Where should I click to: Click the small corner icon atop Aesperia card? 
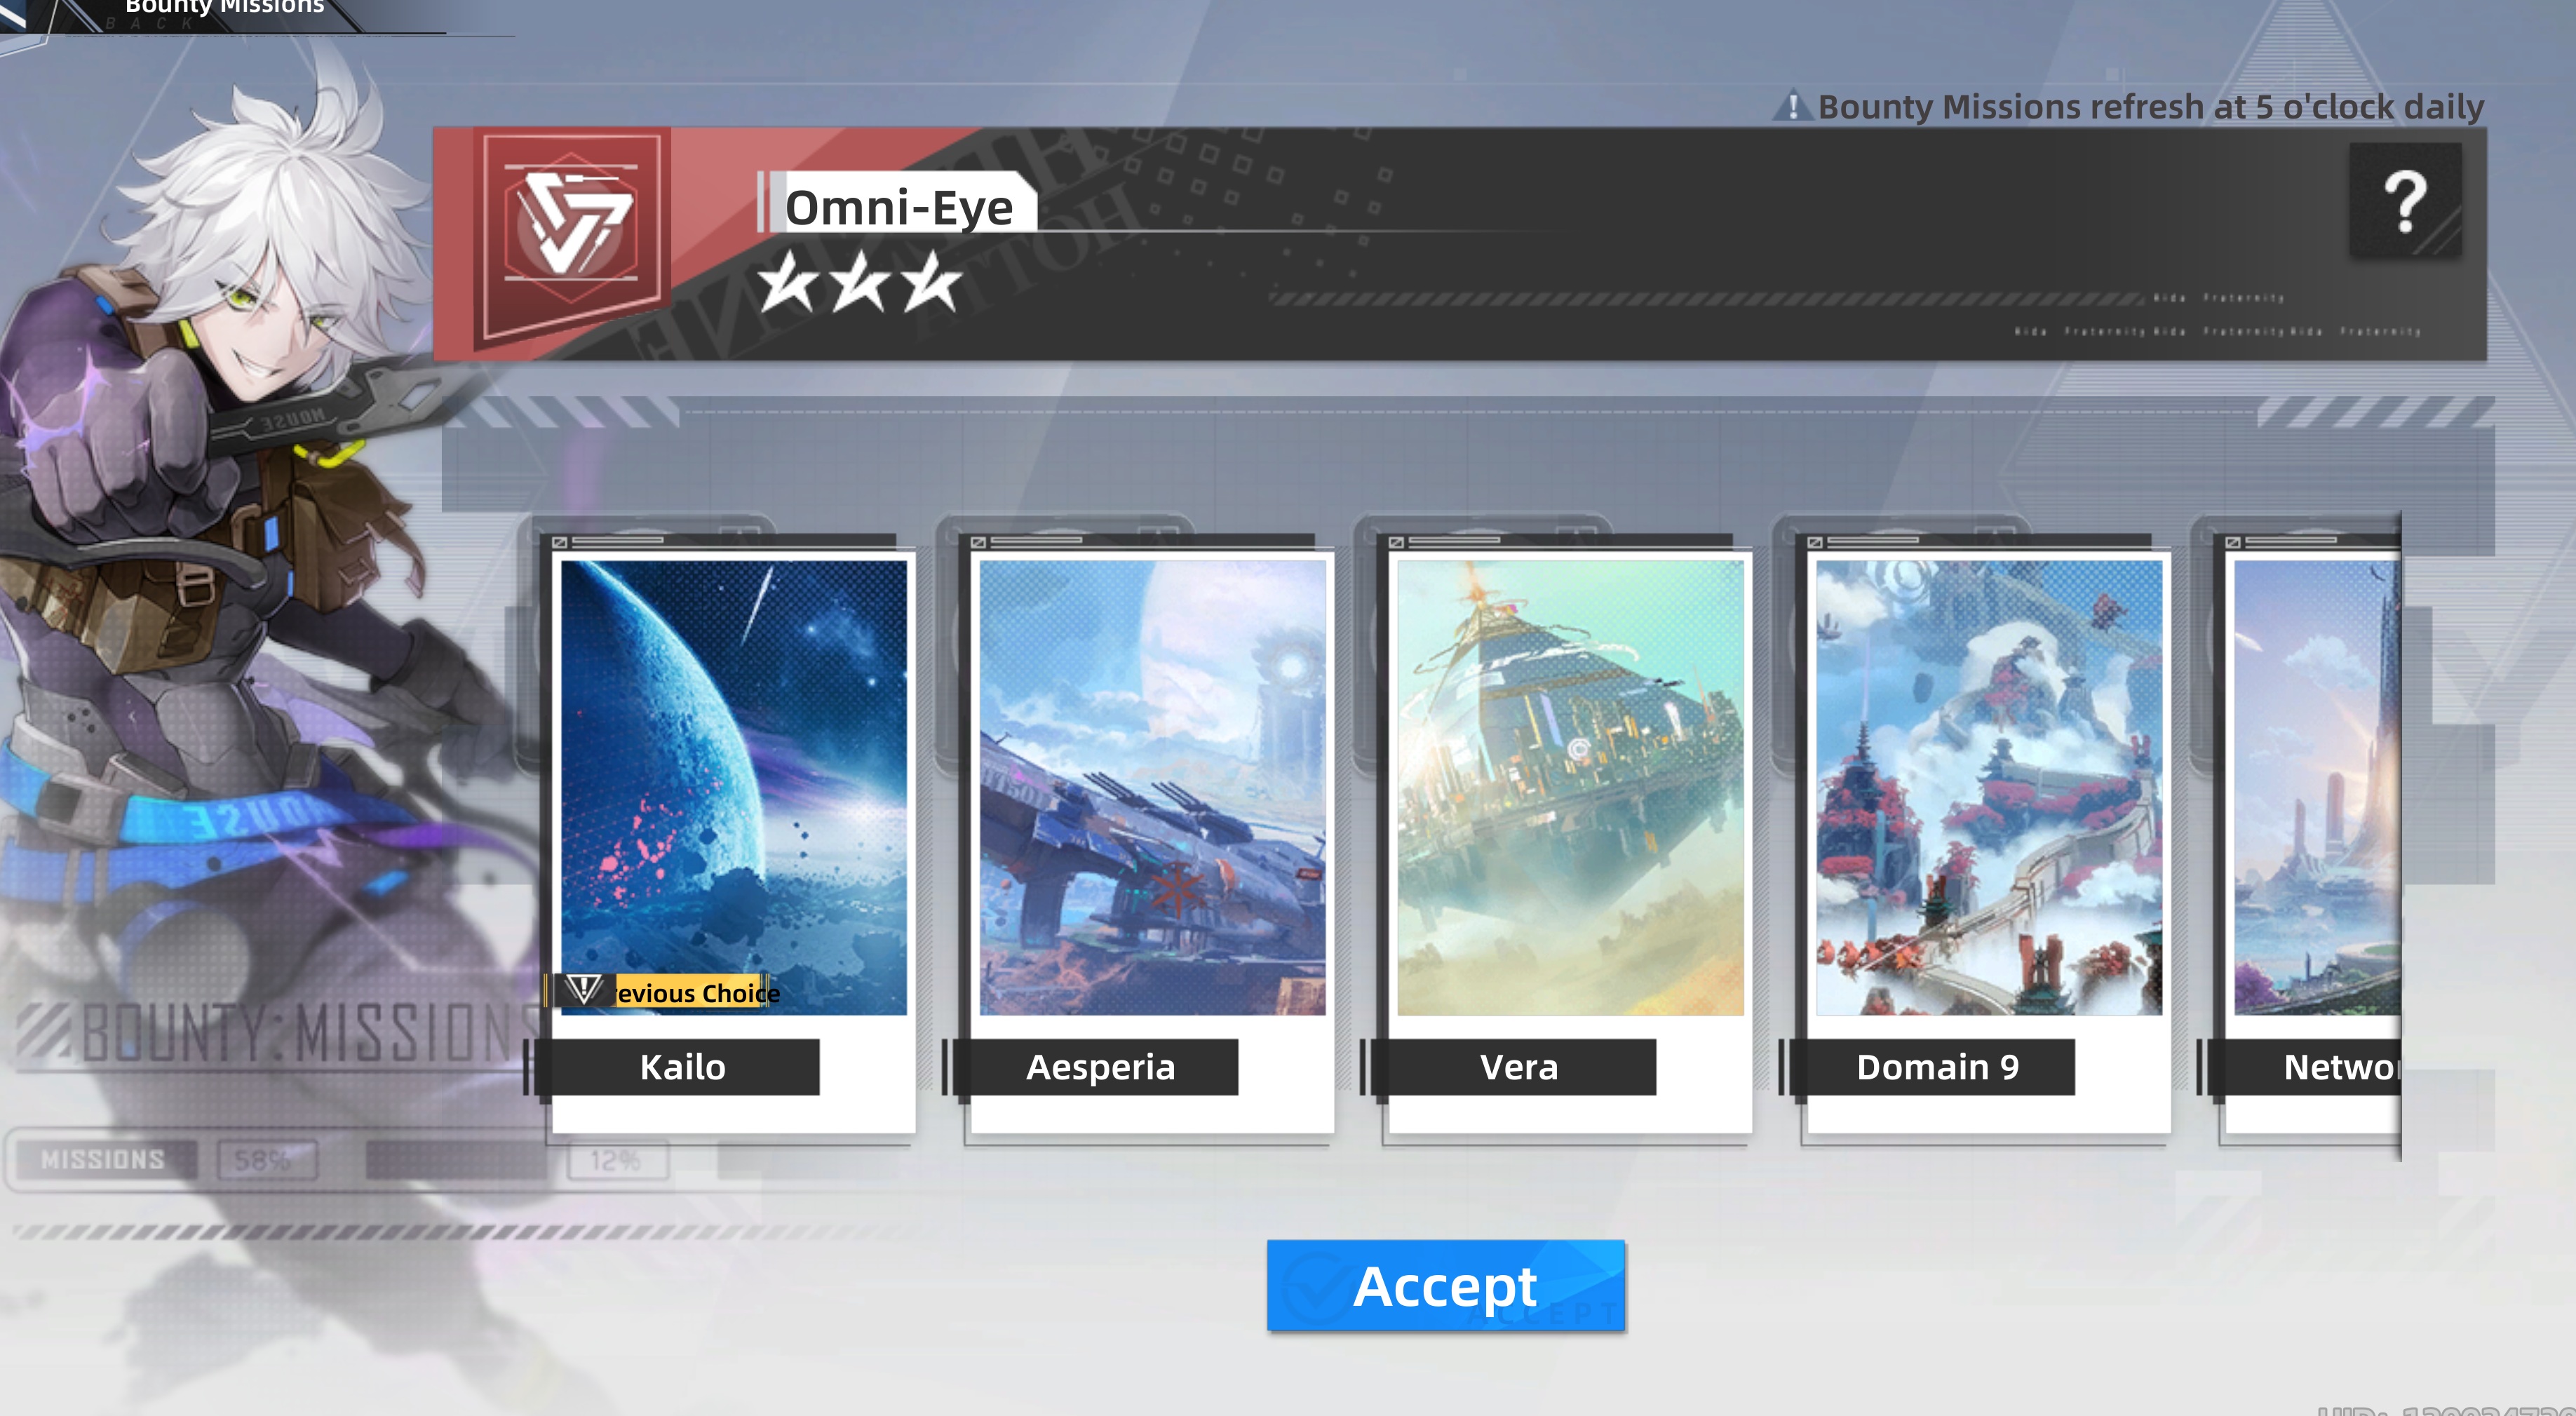[x=978, y=542]
